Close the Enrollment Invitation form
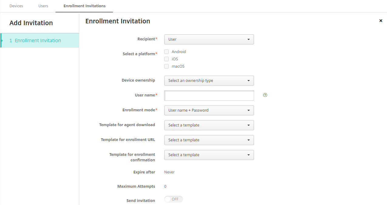The height and width of the screenshot is (205, 387). [381, 21]
